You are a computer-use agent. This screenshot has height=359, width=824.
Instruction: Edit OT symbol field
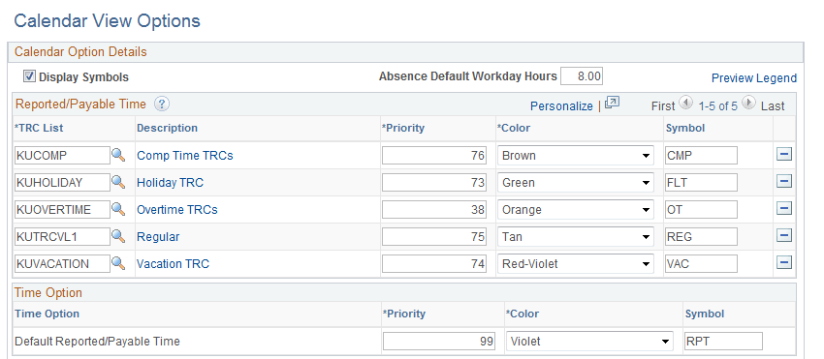pos(701,210)
